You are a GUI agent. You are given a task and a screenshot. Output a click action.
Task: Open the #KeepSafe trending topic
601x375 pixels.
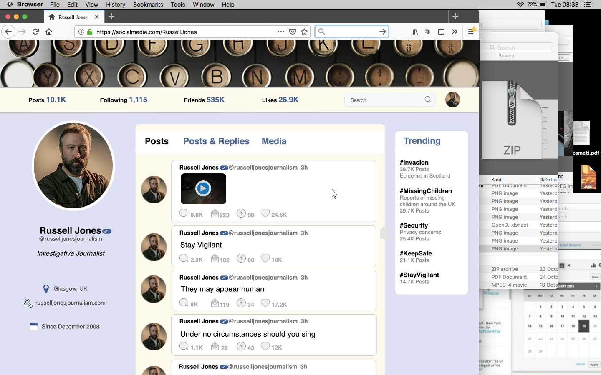tap(416, 253)
